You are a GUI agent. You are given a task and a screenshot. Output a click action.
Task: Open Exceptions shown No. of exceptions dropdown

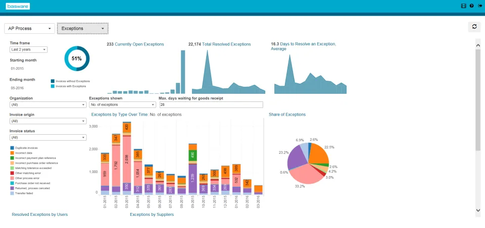tap(122, 105)
